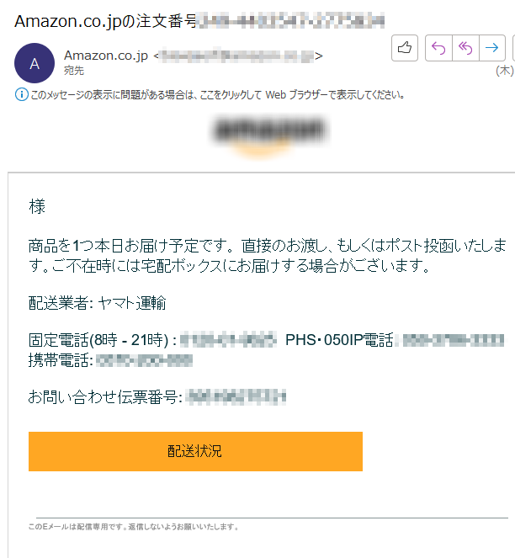Click the email subject line with 注文番号
This screenshot has height=558, width=515.
pyautogui.click(x=199, y=21)
